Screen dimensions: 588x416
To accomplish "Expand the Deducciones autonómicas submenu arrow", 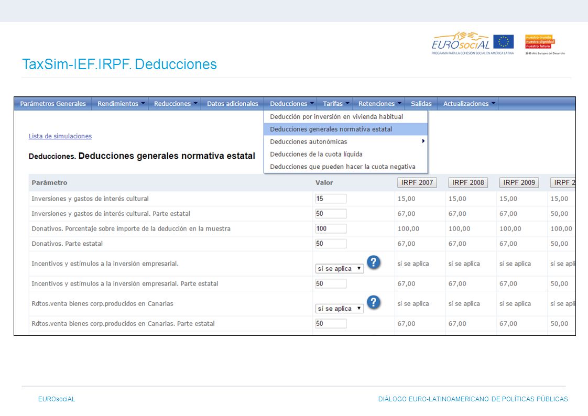I will (x=423, y=141).
